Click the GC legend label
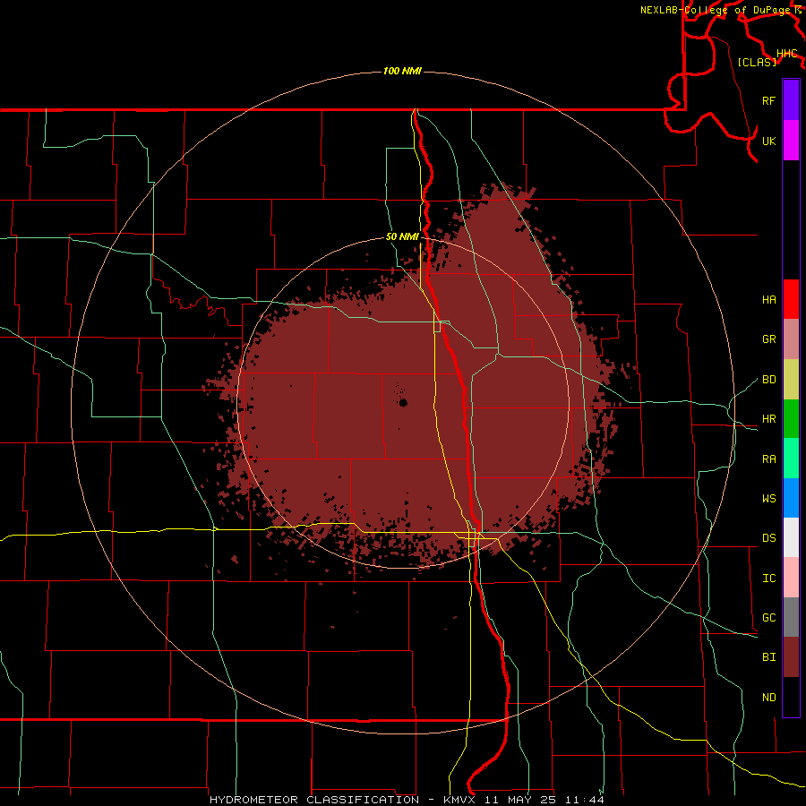Screen dimensions: 806x806 [x=769, y=618]
